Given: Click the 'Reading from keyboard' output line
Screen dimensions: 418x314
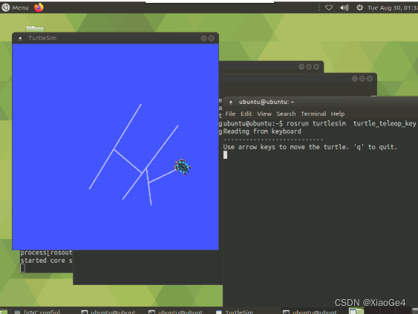Looking at the screenshot, I should 262,131.
